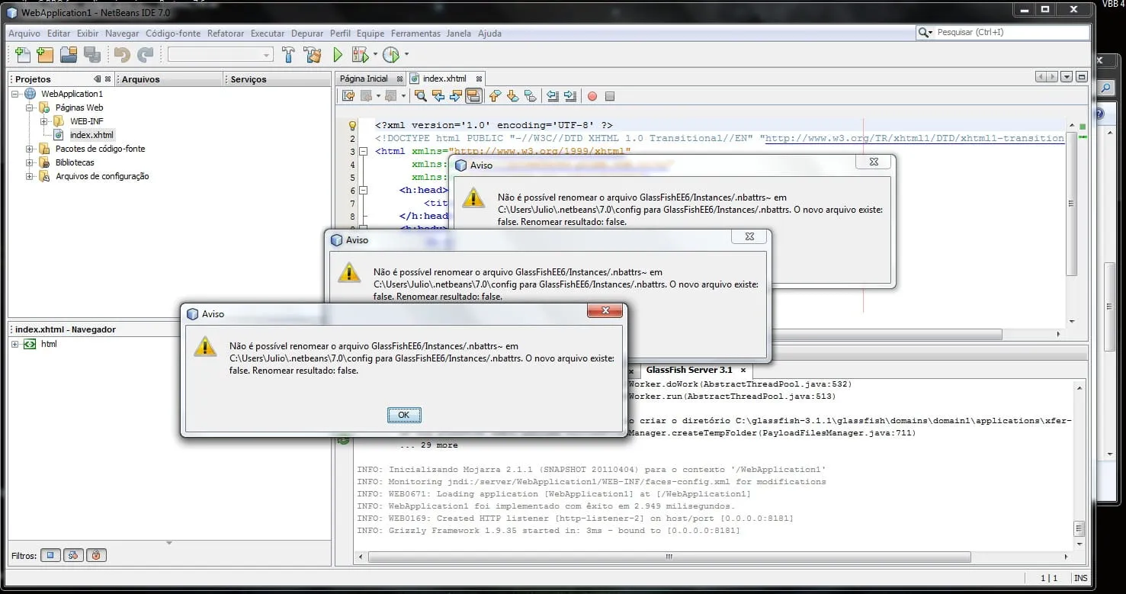Toggle the first Navegador filter button
The image size is (1126, 594).
pos(50,555)
